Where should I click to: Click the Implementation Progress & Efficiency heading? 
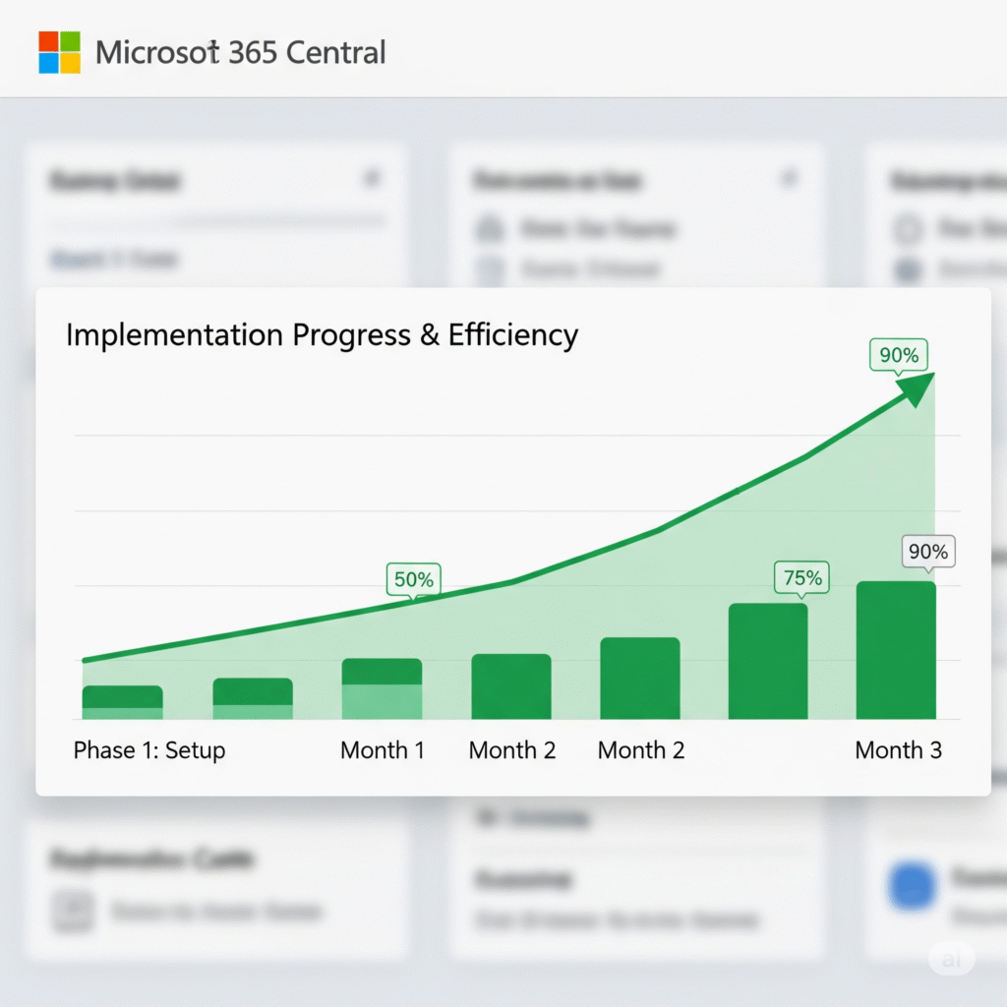pos(323,335)
